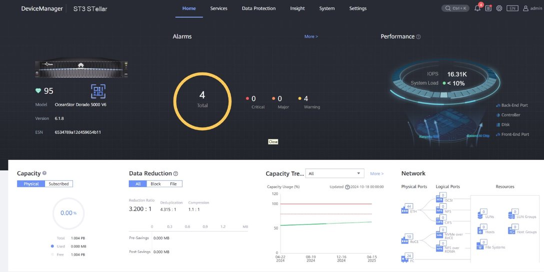Open the QR code icon beside health score
This screenshot has height=272, width=544.
(98, 91)
